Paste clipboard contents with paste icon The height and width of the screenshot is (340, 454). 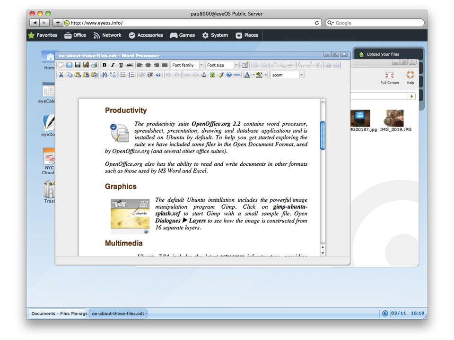[x=77, y=75]
